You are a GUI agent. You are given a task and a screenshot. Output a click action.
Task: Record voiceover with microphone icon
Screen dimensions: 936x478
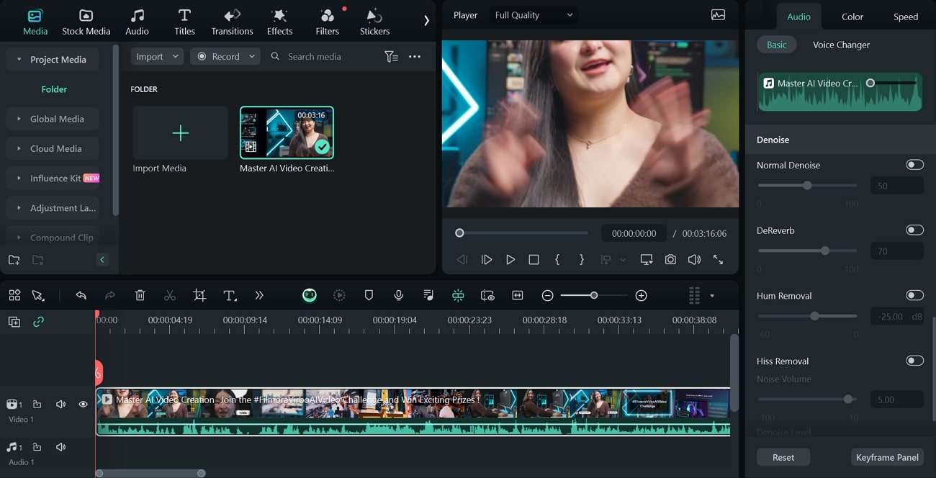click(x=398, y=295)
